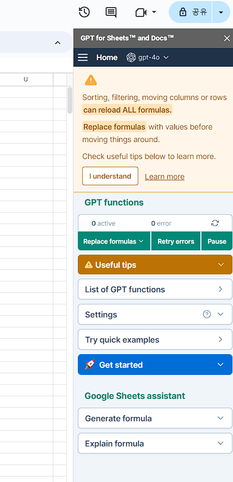Follow the Learn more link
This screenshot has height=482, width=233.
click(165, 177)
